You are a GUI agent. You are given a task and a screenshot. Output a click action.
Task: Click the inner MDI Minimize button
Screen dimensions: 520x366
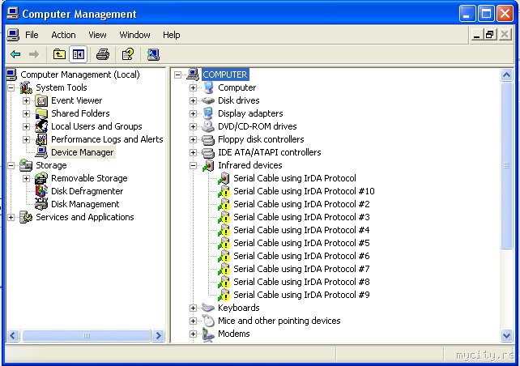(477, 35)
